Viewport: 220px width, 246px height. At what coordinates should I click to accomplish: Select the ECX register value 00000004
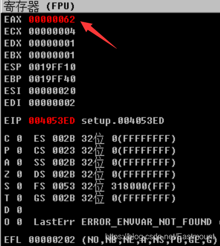click(x=52, y=31)
